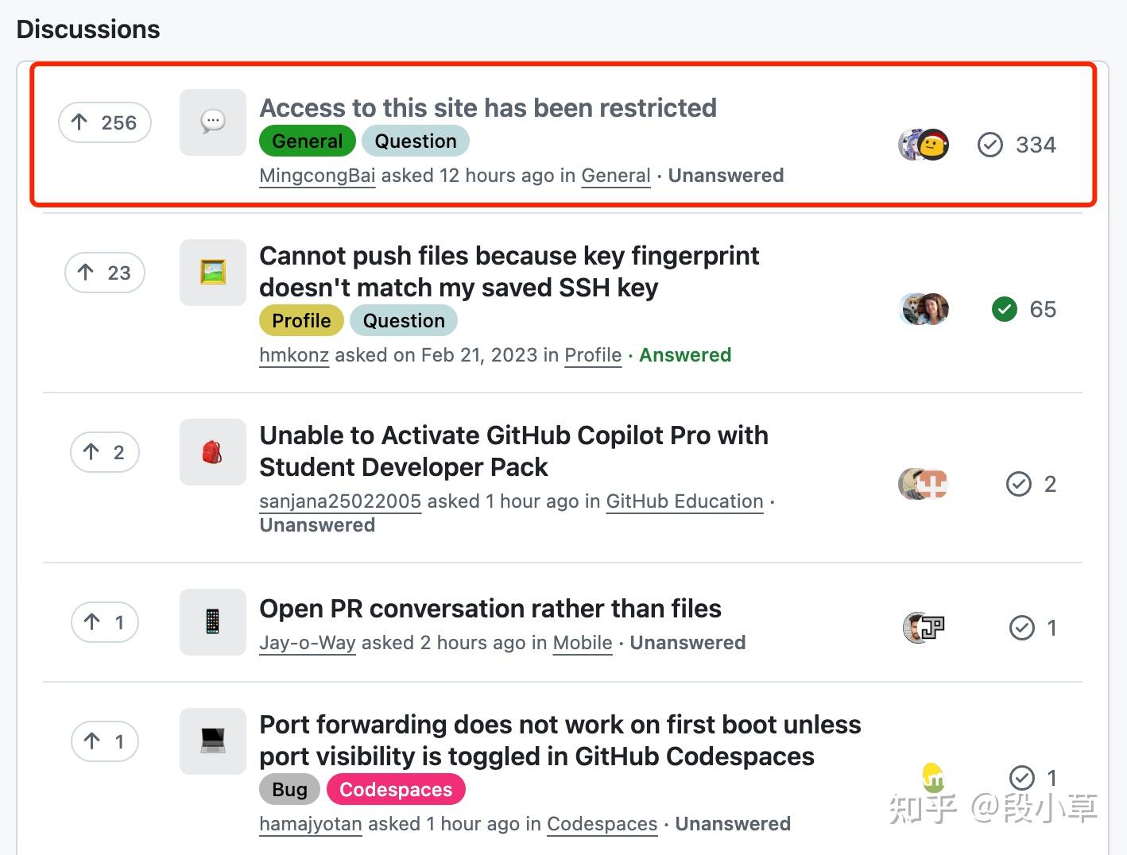The image size is (1127, 855).
Task: Upvote the Copilot Pro Student Pack discussion
Action: (x=104, y=451)
